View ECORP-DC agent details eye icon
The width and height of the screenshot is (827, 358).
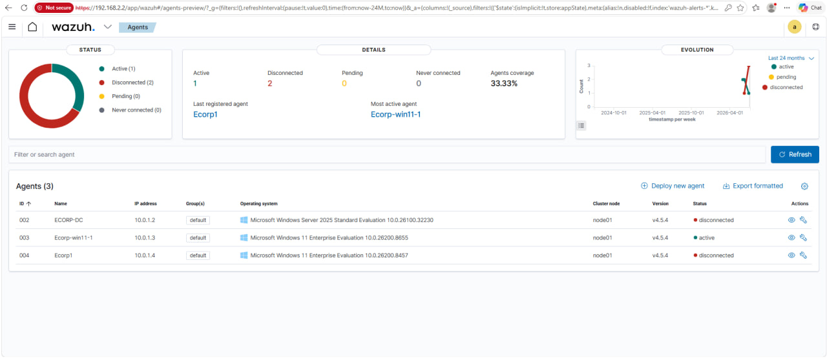click(x=791, y=220)
